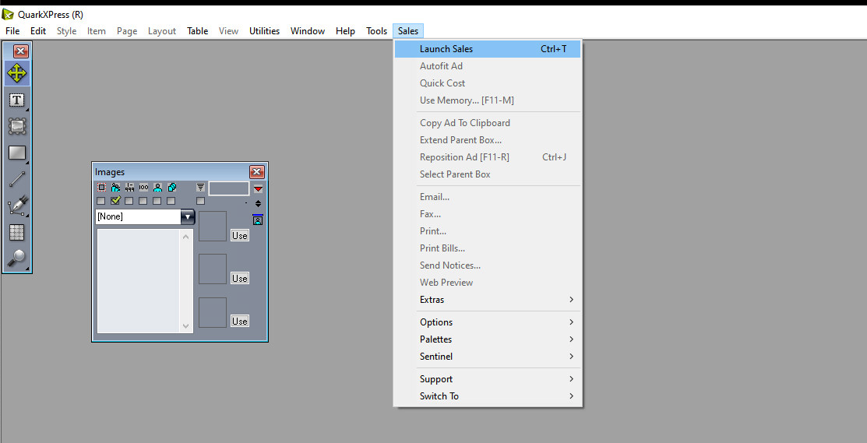Tick checkbox under the single person icon
The height and width of the screenshot is (443, 867).
pyautogui.click(x=157, y=201)
